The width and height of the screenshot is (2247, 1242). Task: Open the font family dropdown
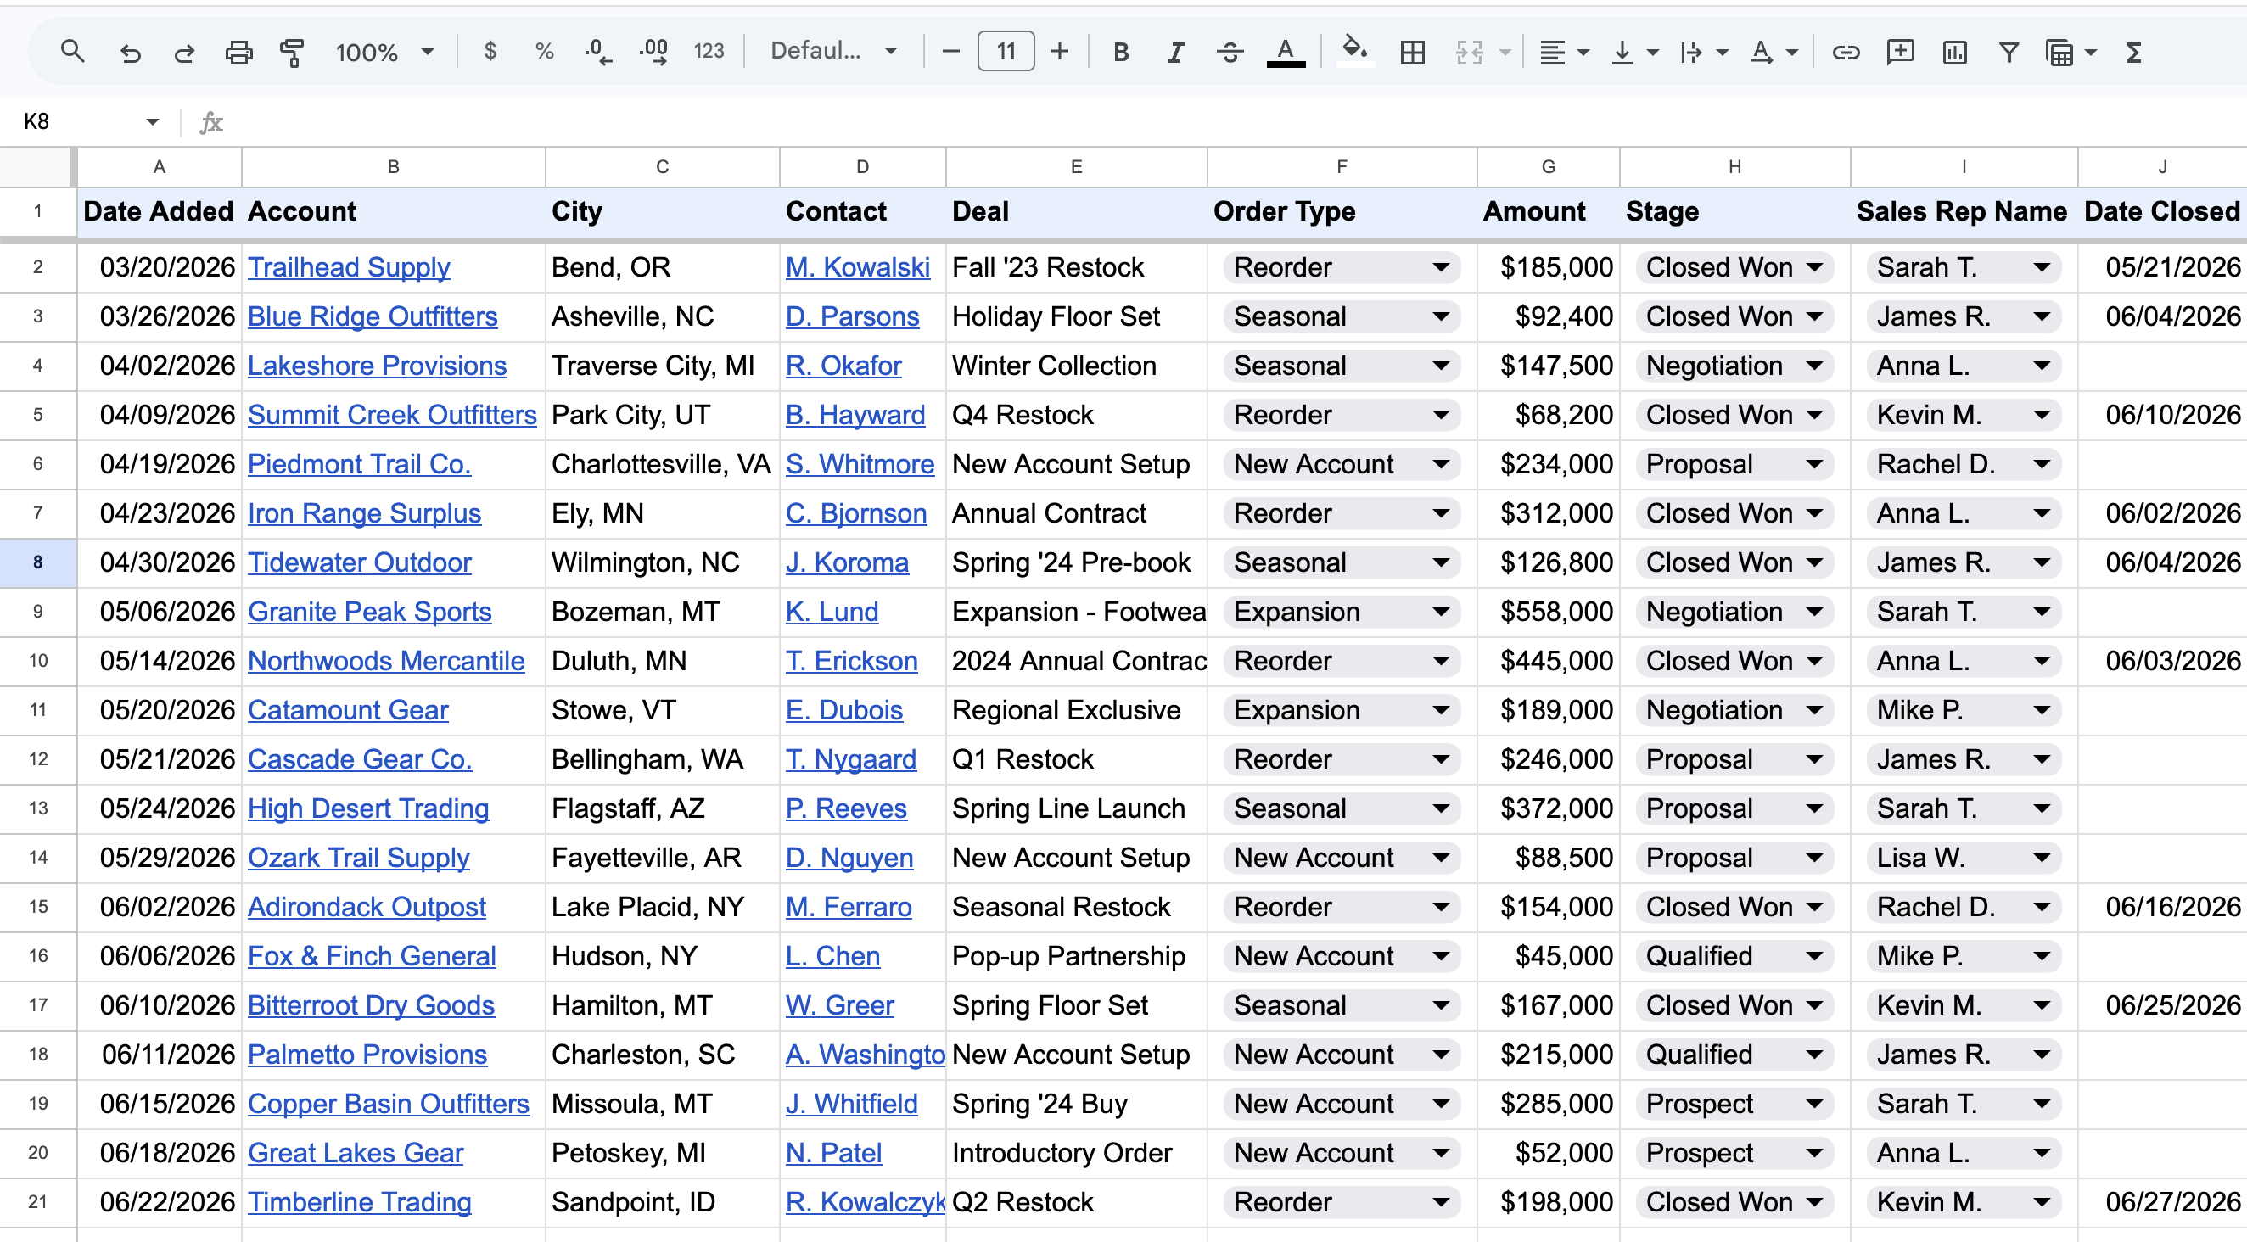click(833, 52)
